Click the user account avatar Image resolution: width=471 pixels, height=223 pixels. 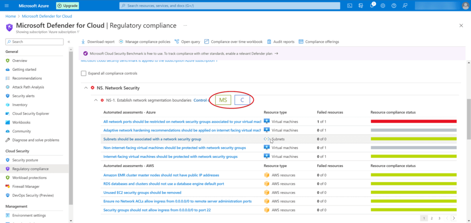[x=466, y=6]
